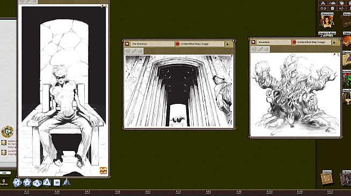351x196 pixels.
Task: Open the Images & Maps sidebar button
Action: (x=327, y=34)
